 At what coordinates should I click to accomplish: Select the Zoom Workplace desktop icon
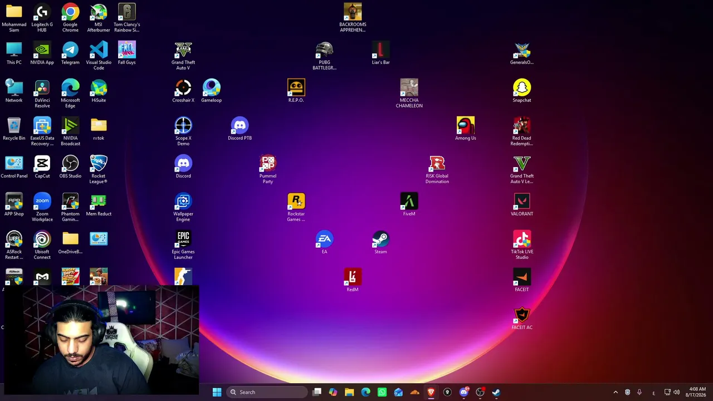coord(42,207)
